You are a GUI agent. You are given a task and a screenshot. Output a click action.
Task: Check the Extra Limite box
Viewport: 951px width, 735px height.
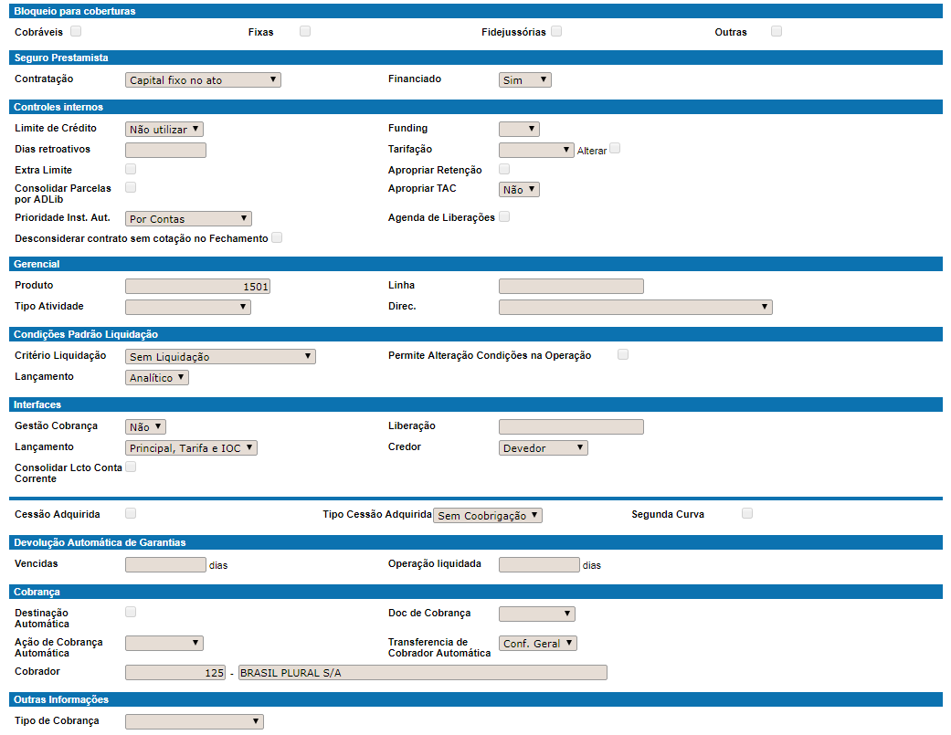pos(131,169)
